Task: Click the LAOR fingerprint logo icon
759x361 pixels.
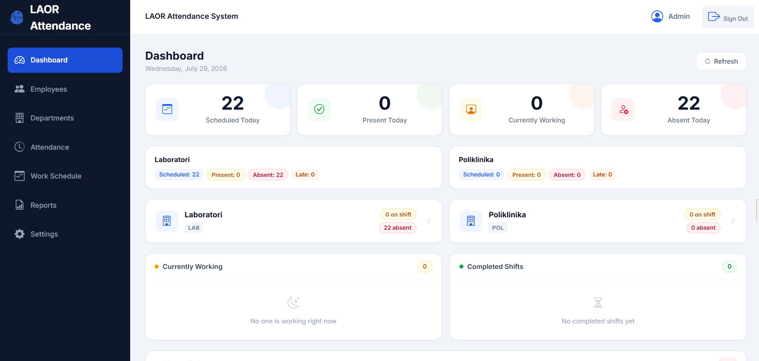Action: tap(17, 18)
